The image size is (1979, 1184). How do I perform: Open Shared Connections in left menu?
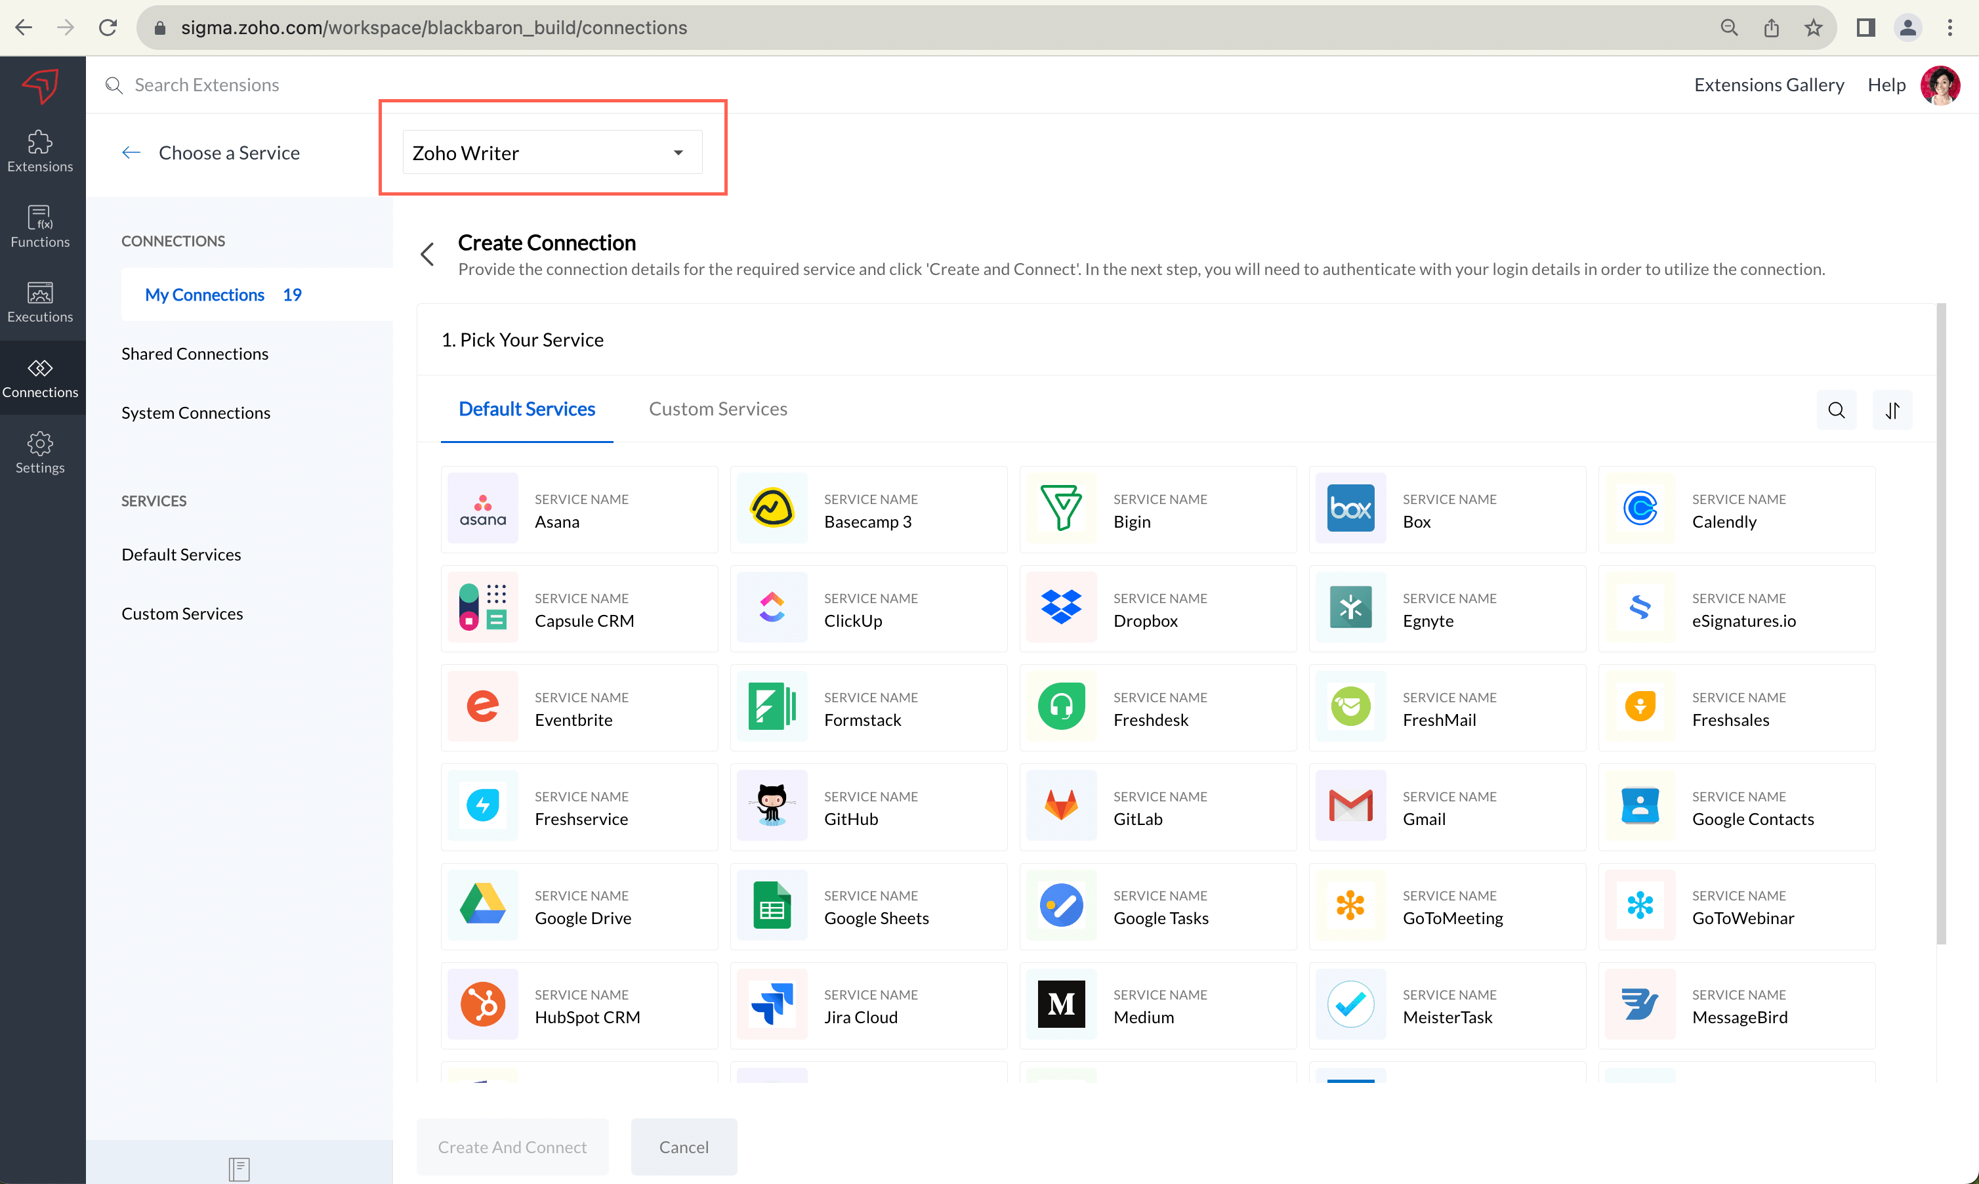click(x=195, y=354)
